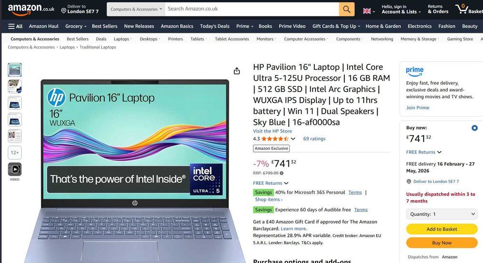Click the Amazon.co.uk logo

(x=31, y=9)
